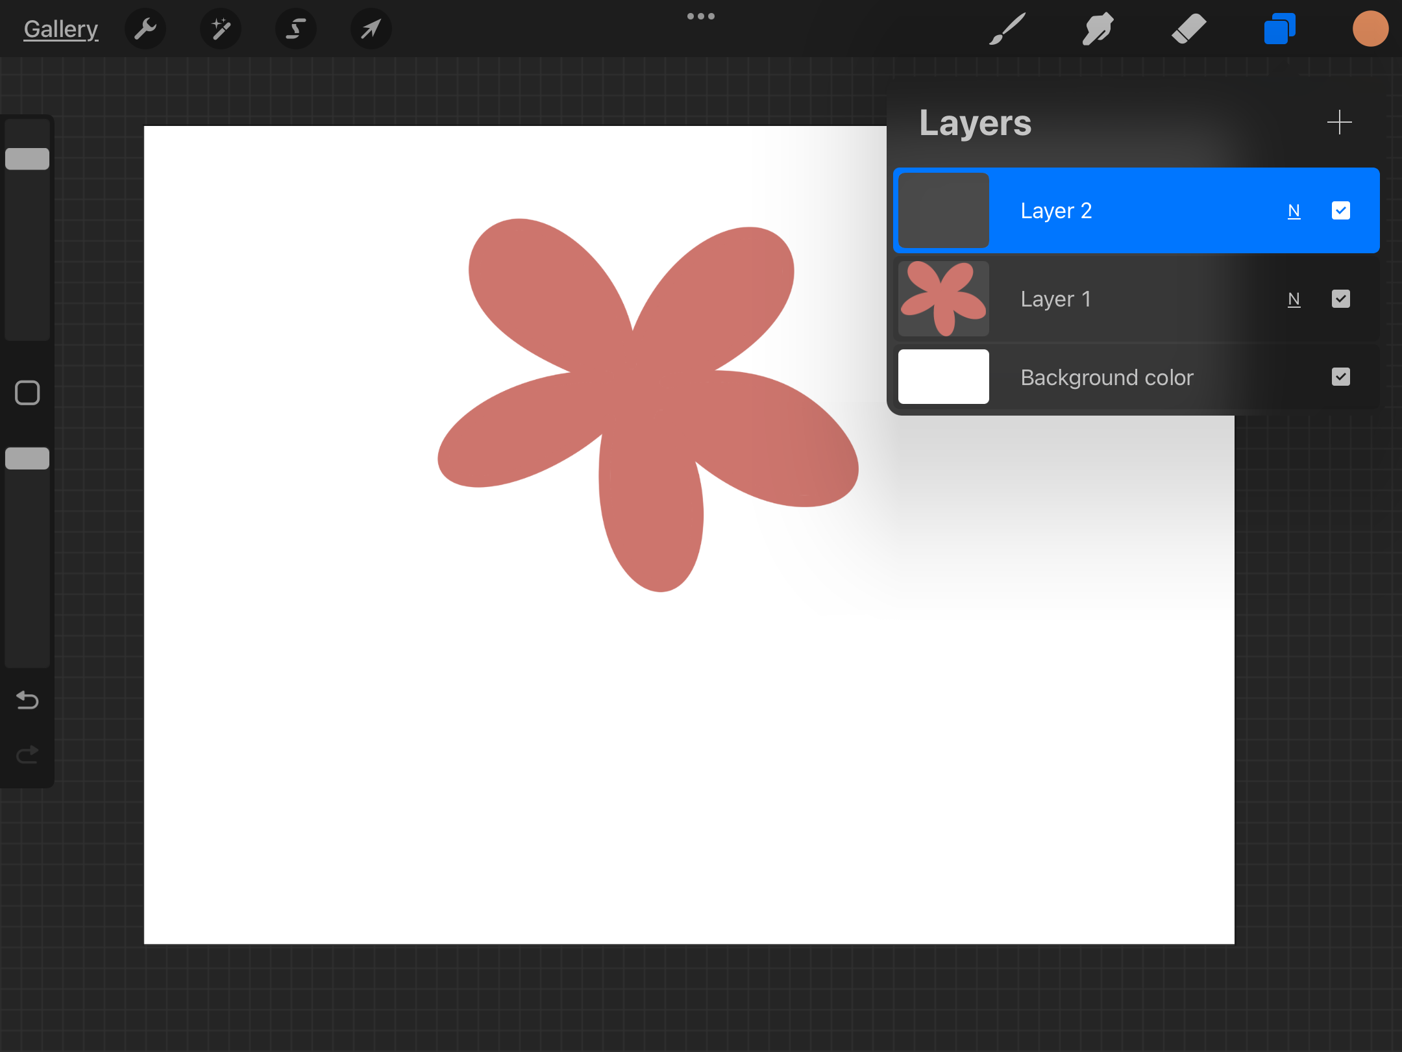Hide Layer 1 by unchecking its visibility checkbox
Image resolution: width=1402 pixels, height=1052 pixels.
coord(1340,299)
